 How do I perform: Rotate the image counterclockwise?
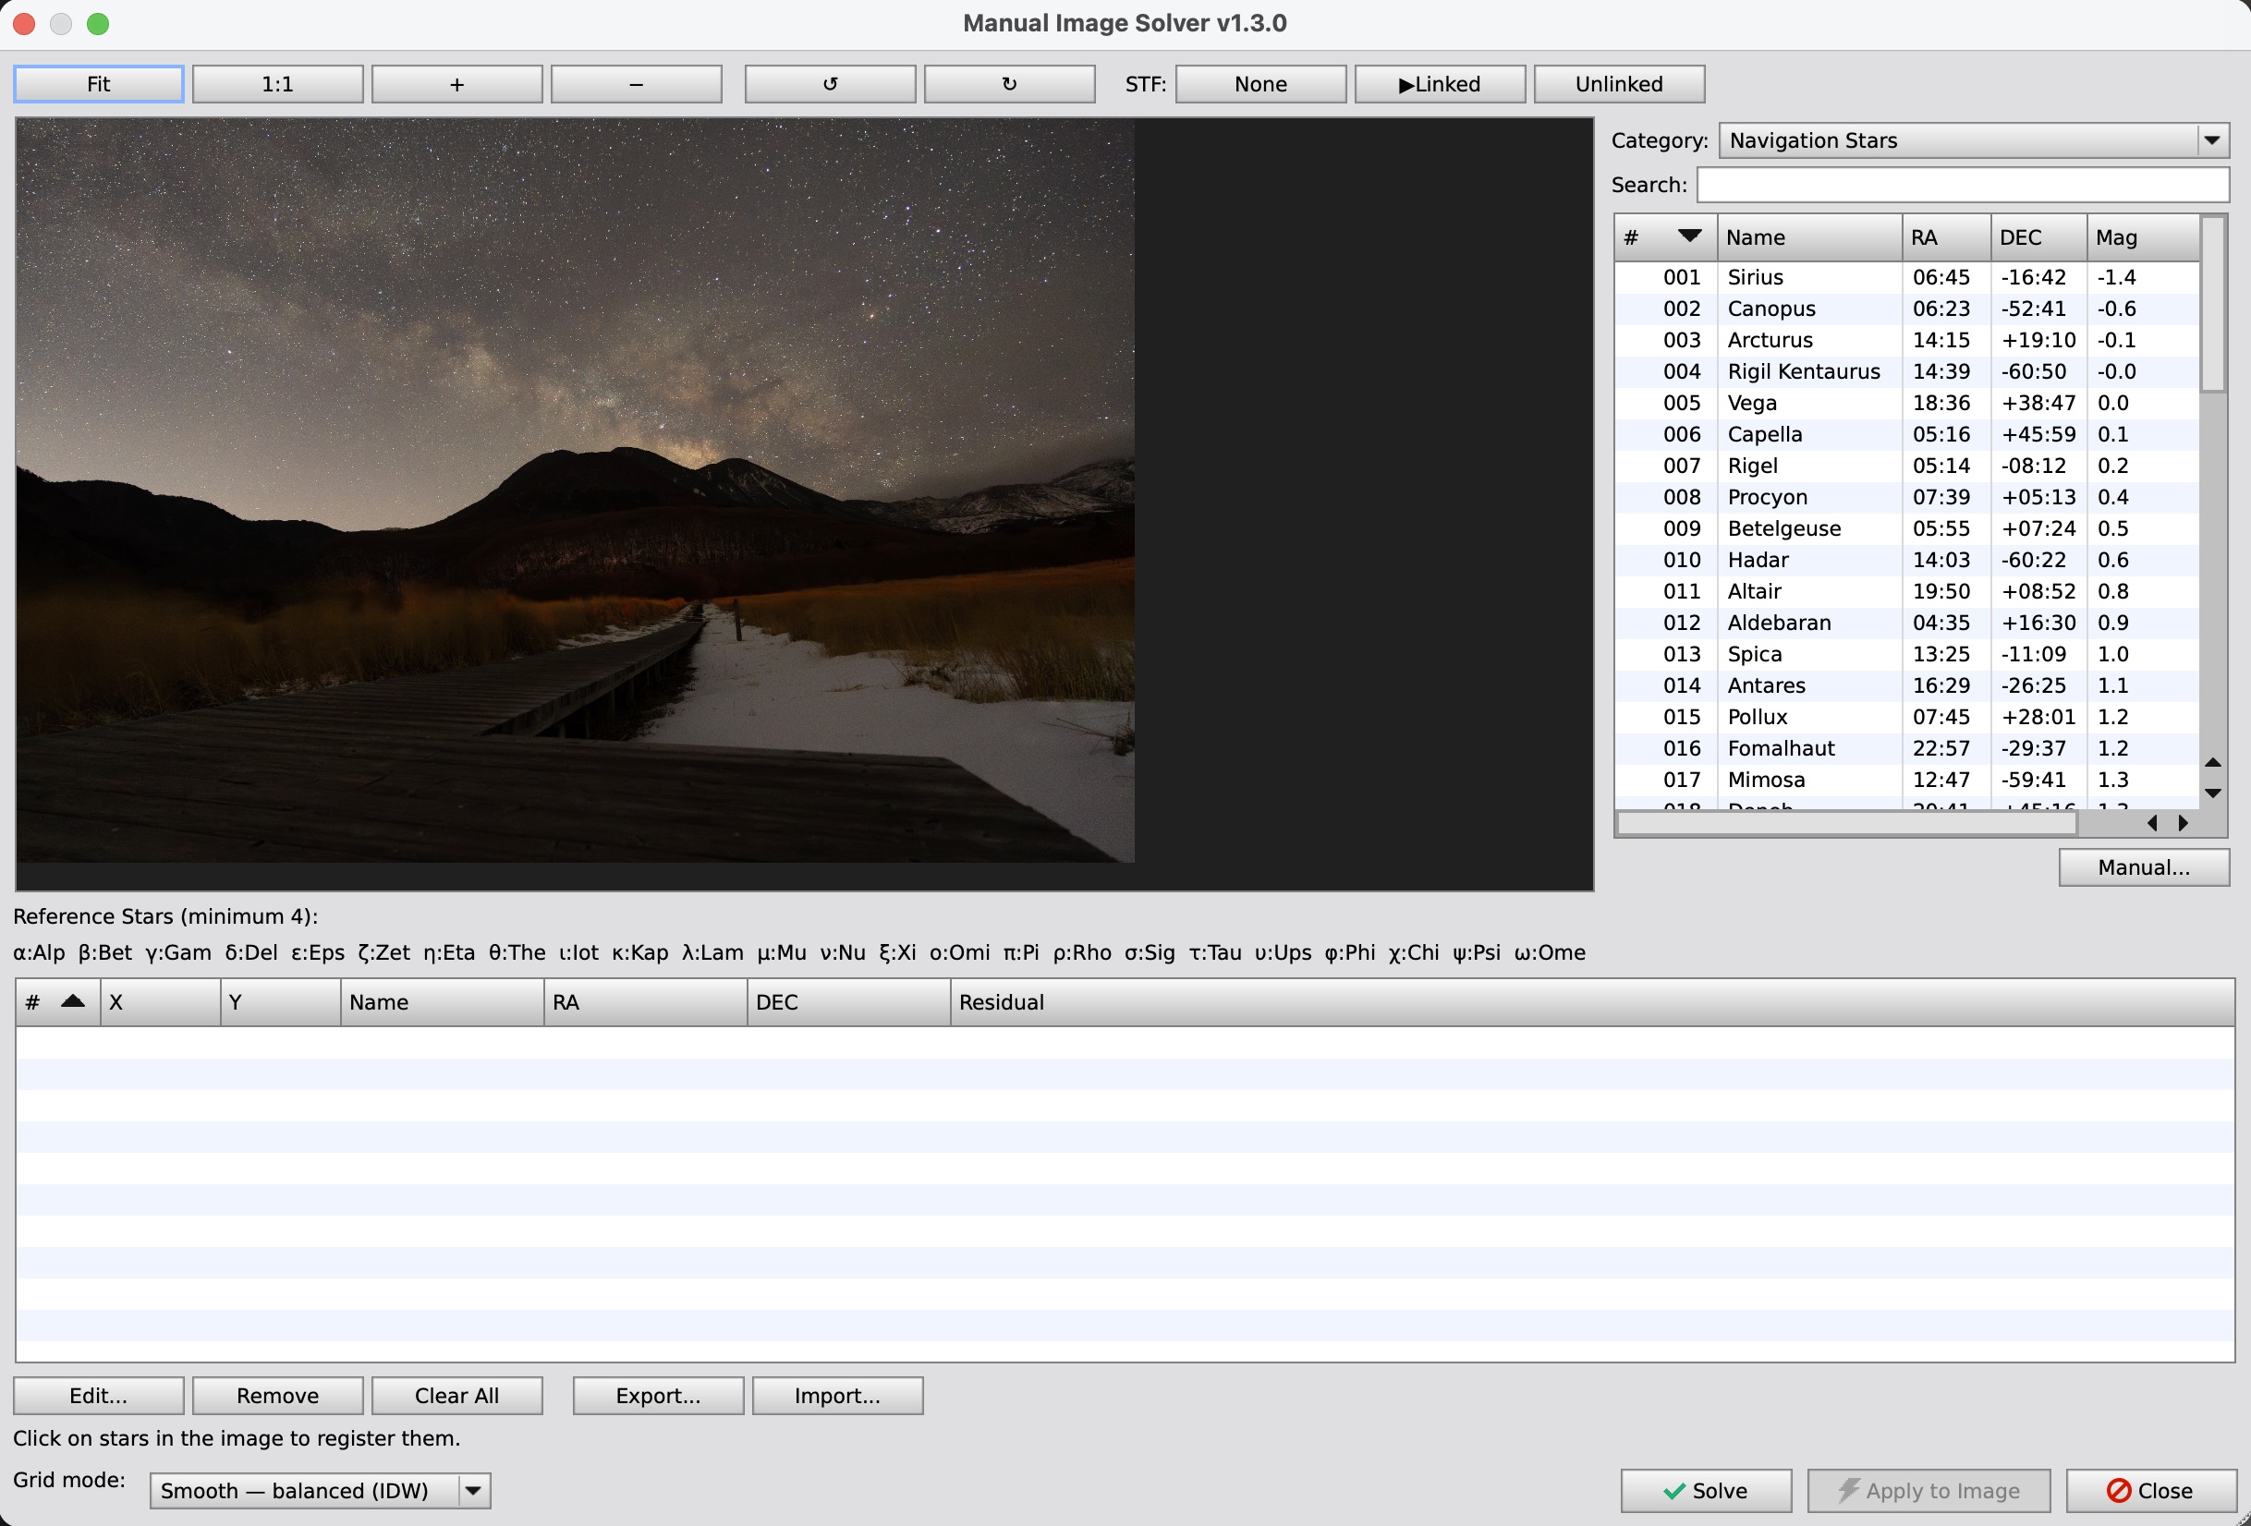coord(829,83)
